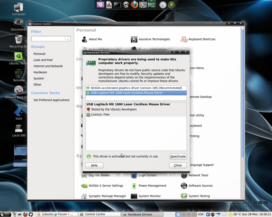This screenshot has width=272, height=217.
Task: Click Firefox launcher in bottom panel
Action: (25, 214)
